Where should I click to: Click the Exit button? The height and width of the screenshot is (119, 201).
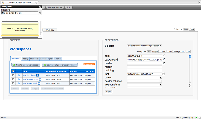click(x=69, y=7)
